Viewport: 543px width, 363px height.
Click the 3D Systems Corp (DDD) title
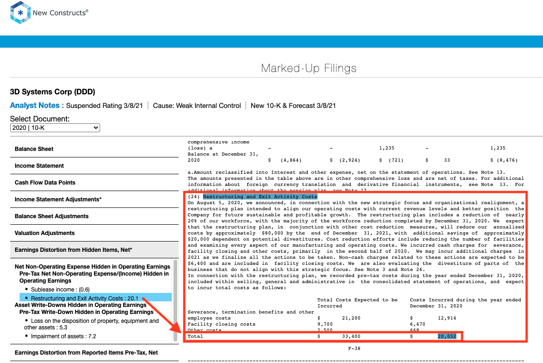pos(53,92)
